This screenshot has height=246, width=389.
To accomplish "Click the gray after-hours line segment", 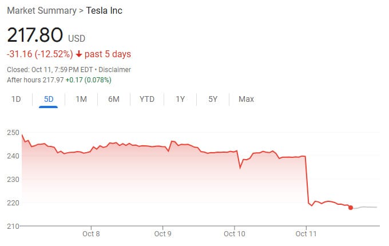I will point(366,207).
